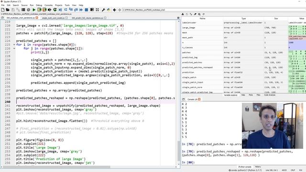Select the n_classes variable row
This screenshot has width=306, height=172.
pos(243,48)
